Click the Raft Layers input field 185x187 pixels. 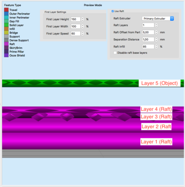148,25
